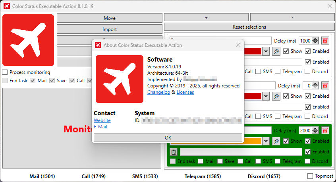Screen dimensions: 336x182
Task: Click the red color swatch in delay 0 row
Action: (x=253, y=96)
